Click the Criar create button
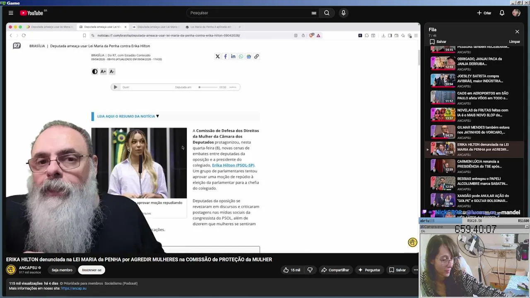This screenshot has width=530, height=298. 484,13
